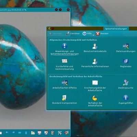Click the Einrichten toolbar button
This screenshot has height=137, width=137.
(x=73, y=34)
